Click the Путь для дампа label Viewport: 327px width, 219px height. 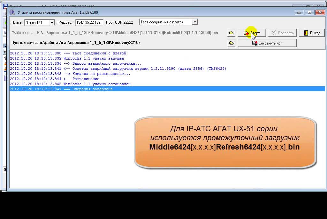tap(25, 43)
